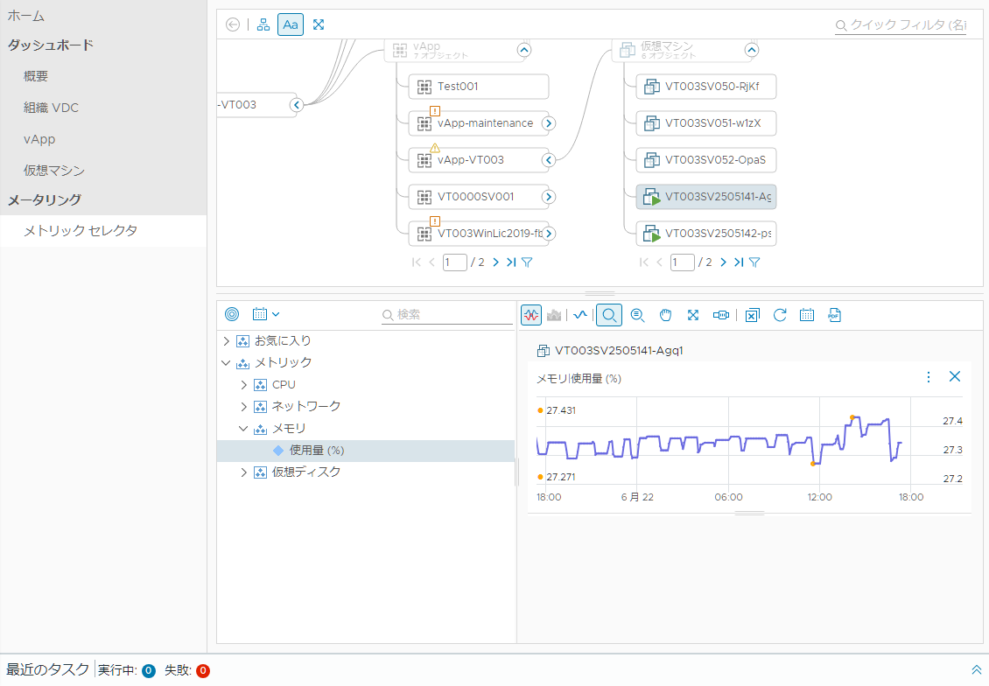Close the メモリ使用量 chart
Image resolution: width=989 pixels, height=686 pixels.
[x=955, y=377]
